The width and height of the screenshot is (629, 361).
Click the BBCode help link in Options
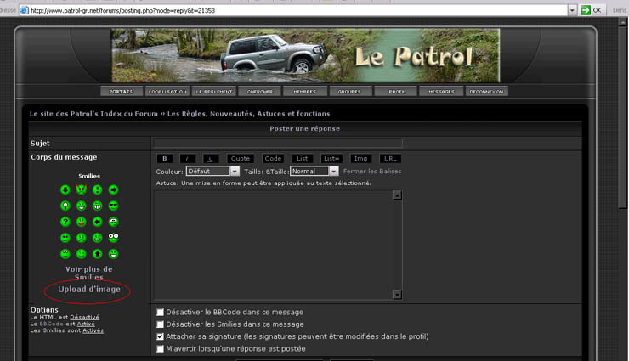pyautogui.click(x=51, y=324)
